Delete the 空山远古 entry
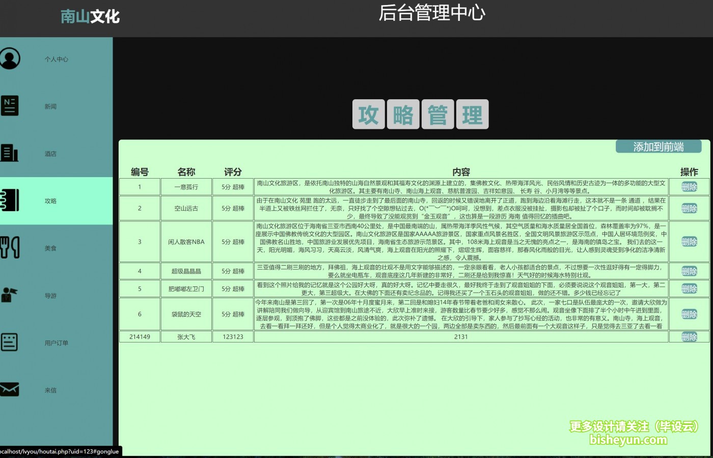 tap(689, 208)
